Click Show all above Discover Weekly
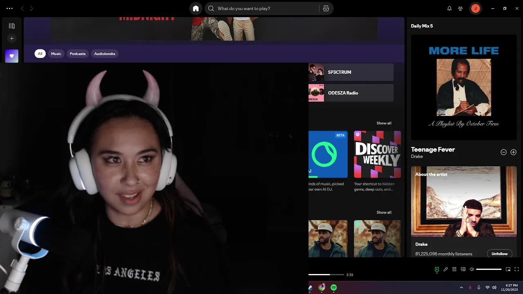This screenshot has height=294, width=523. point(384,123)
